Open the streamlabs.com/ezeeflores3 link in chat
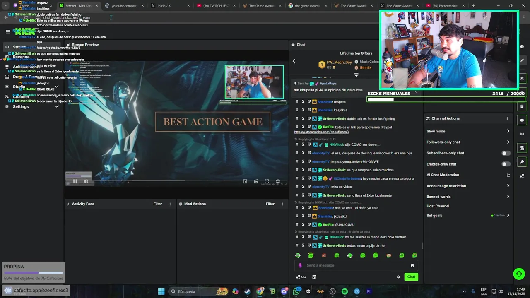This screenshot has width=530, height=298. (x=321, y=132)
